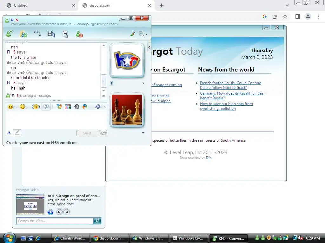325x243 pixels.
Task: Click the muted volume tray icon
Action: pyautogui.click(x=301, y=238)
